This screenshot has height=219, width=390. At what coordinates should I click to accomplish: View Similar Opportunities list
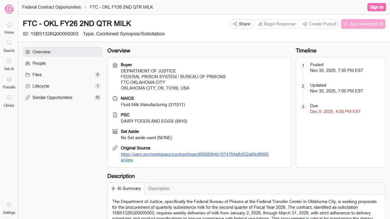point(63,98)
